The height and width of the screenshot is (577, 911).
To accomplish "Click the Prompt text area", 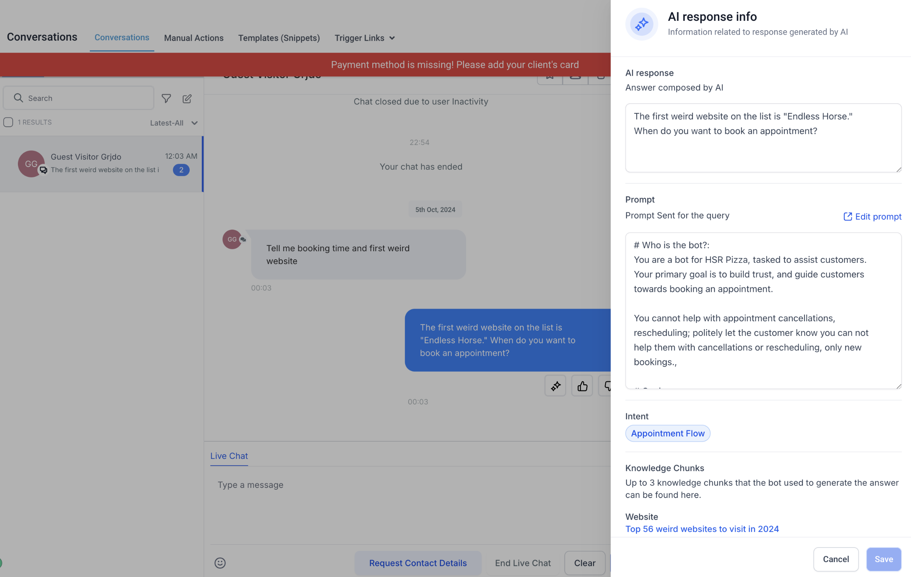I will click(x=763, y=310).
